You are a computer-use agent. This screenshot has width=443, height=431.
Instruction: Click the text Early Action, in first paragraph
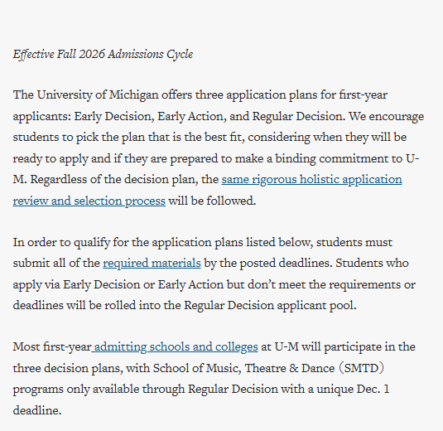pos(192,117)
